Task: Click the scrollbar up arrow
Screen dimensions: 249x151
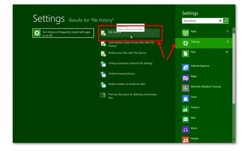Action: 234,32
